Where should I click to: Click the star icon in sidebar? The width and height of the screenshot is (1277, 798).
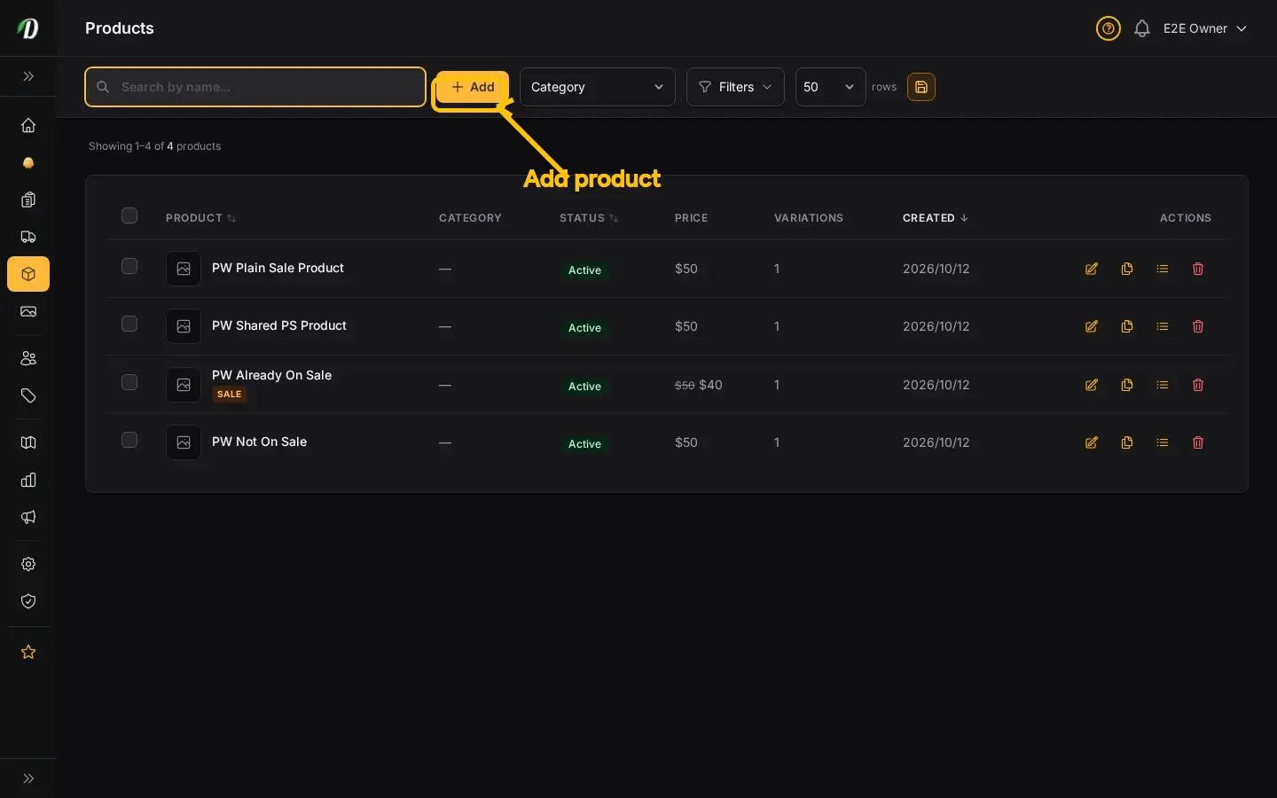tap(28, 652)
